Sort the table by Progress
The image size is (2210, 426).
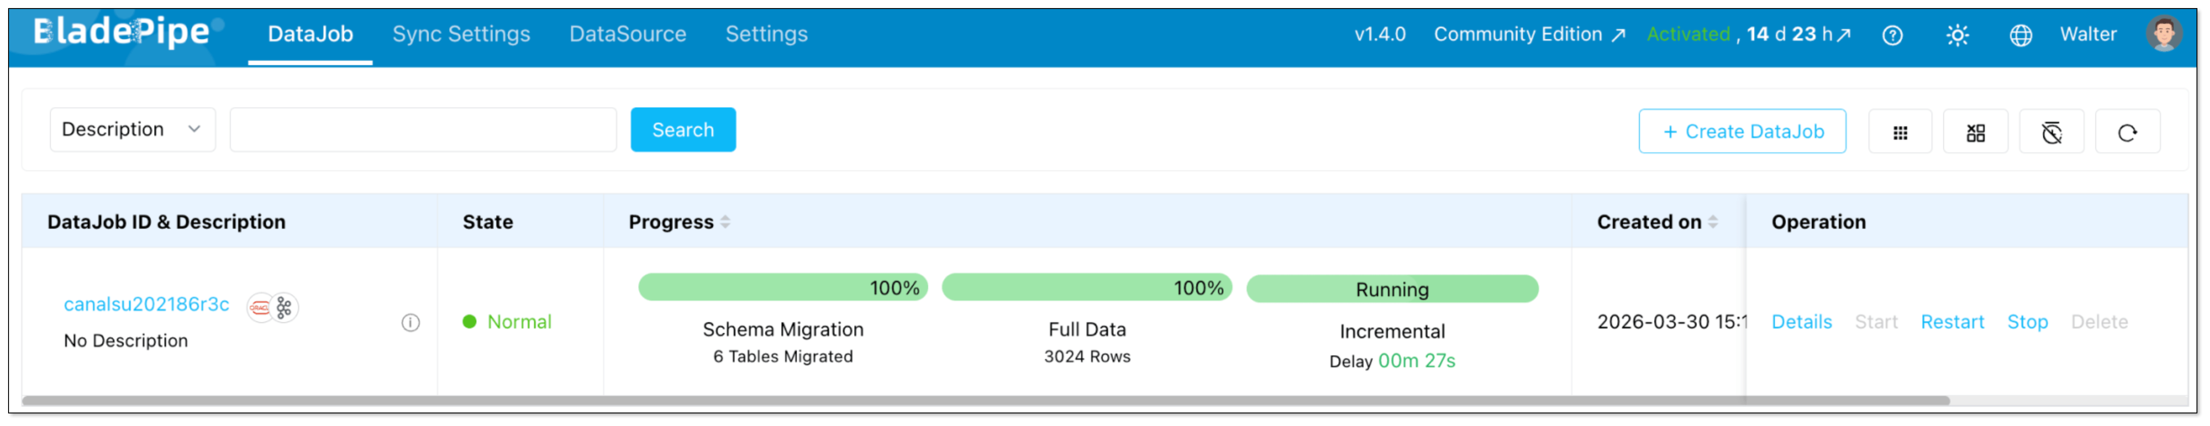(725, 222)
